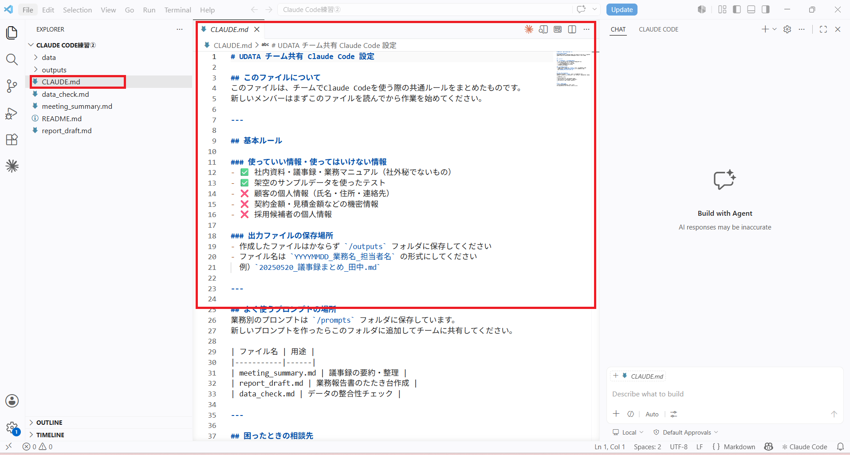Viewport: 850px width, 455px height.
Task: Open notifications bell in status bar
Action: click(840, 447)
